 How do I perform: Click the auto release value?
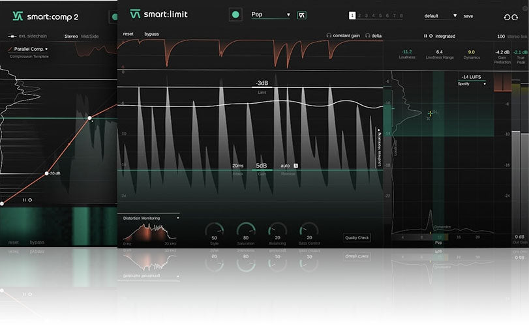[285, 166]
